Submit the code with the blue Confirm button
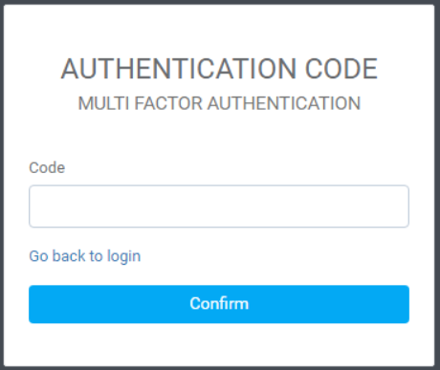The width and height of the screenshot is (440, 370). [x=219, y=304]
